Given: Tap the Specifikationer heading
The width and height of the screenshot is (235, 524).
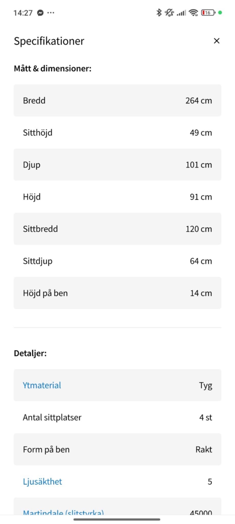Looking at the screenshot, I should [x=49, y=41].
